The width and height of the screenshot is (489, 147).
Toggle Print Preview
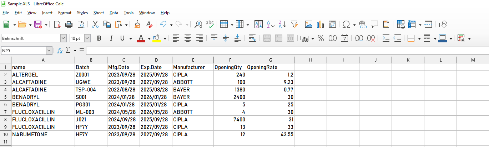[x=81, y=24]
